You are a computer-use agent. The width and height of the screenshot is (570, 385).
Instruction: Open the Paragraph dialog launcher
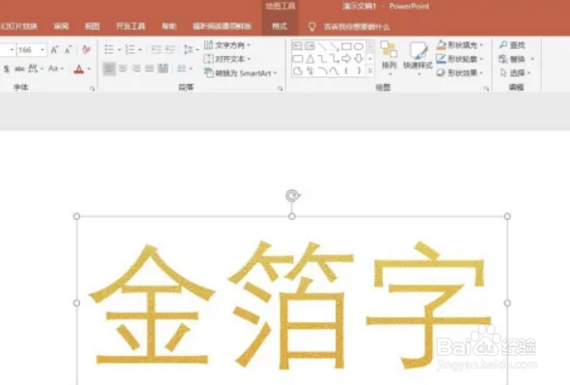280,89
